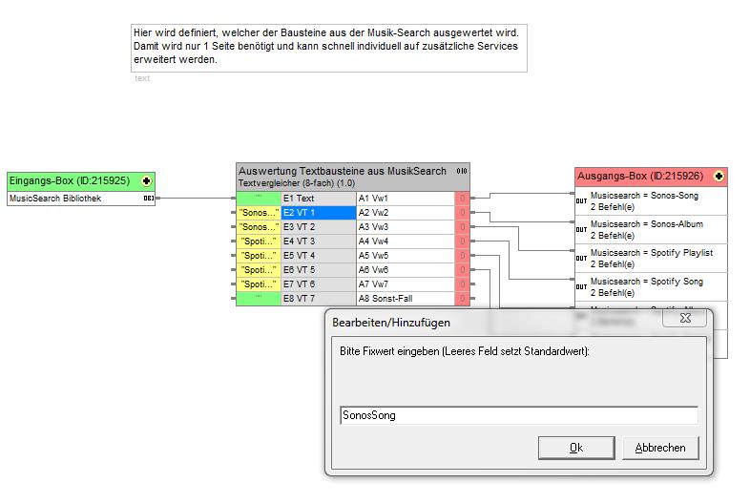
Task: Click the icon in Textvergleicher block header
Action: (462, 171)
